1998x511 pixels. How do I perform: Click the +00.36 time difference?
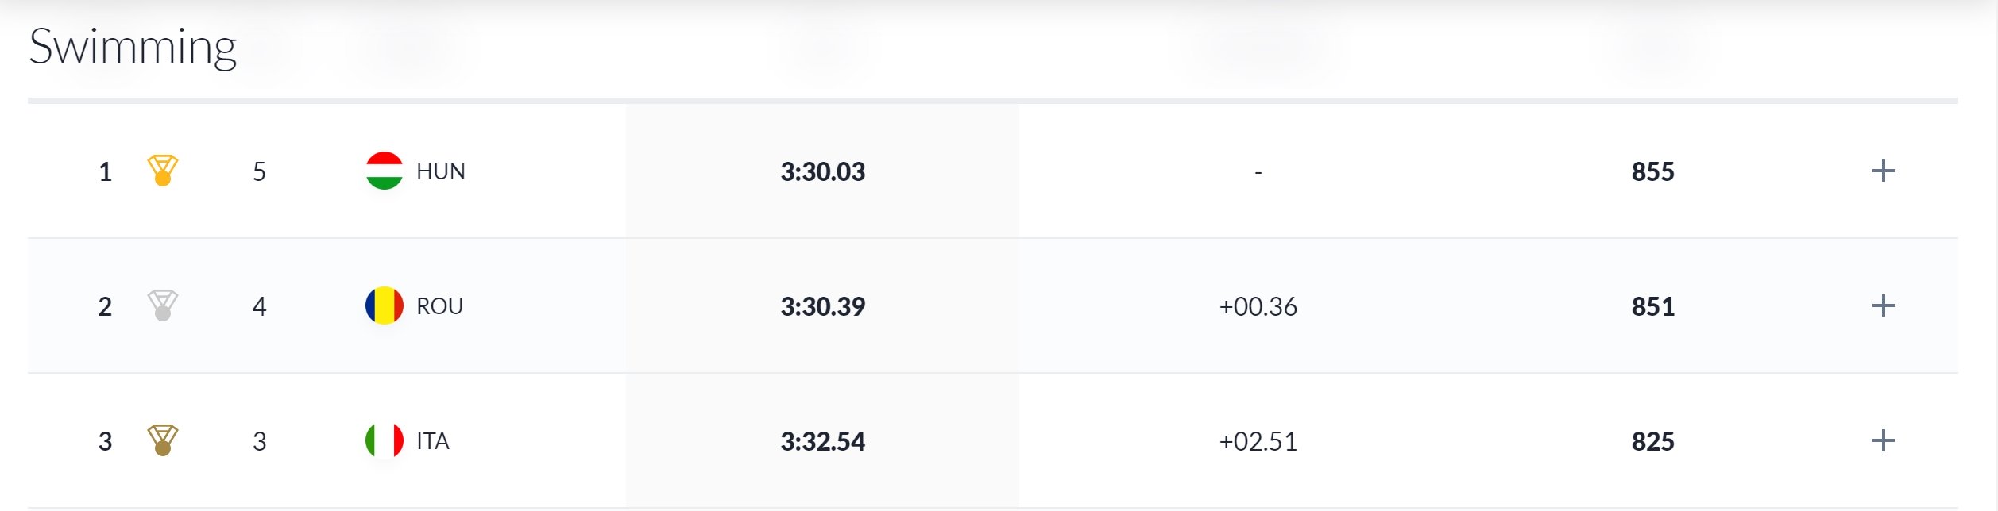click(x=1258, y=306)
